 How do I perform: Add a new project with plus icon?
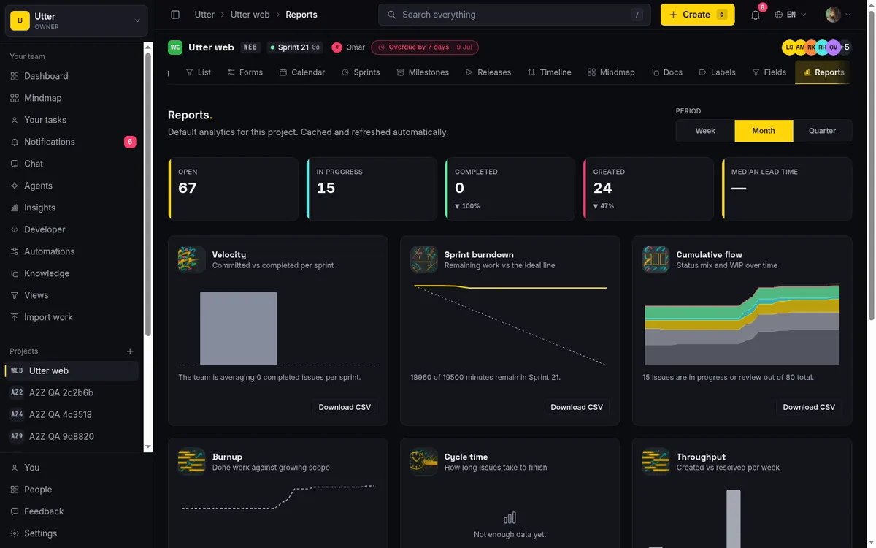point(131,351)
